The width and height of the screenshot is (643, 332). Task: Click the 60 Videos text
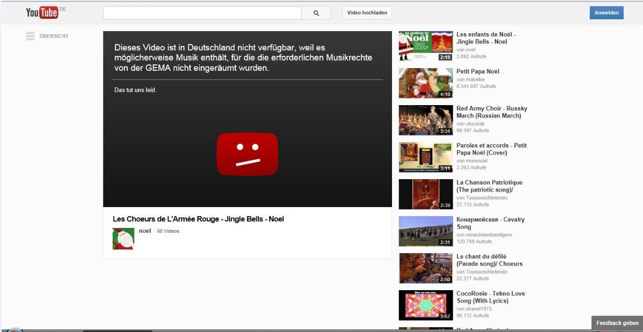point(168,231)
